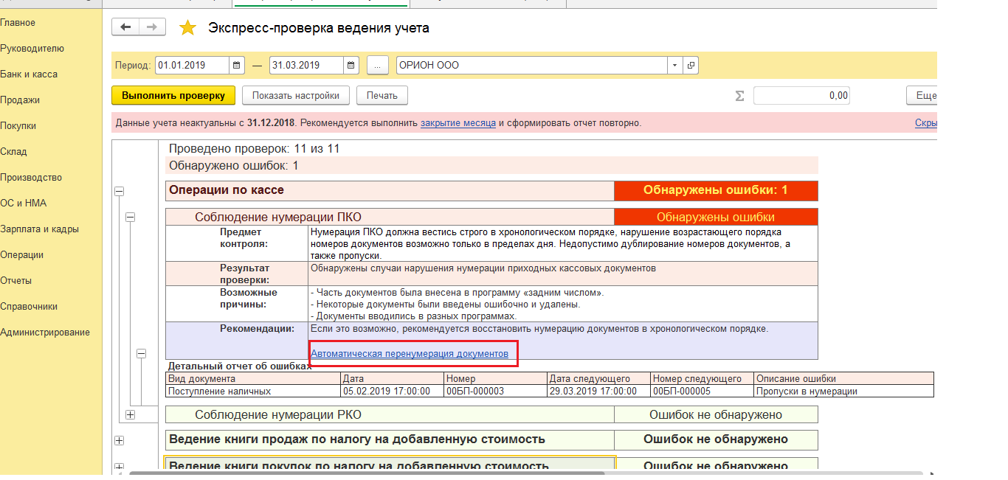Click the period selection ellipsis button
Viewport: 1008px width, 480px height.
[x=377, y=65]
